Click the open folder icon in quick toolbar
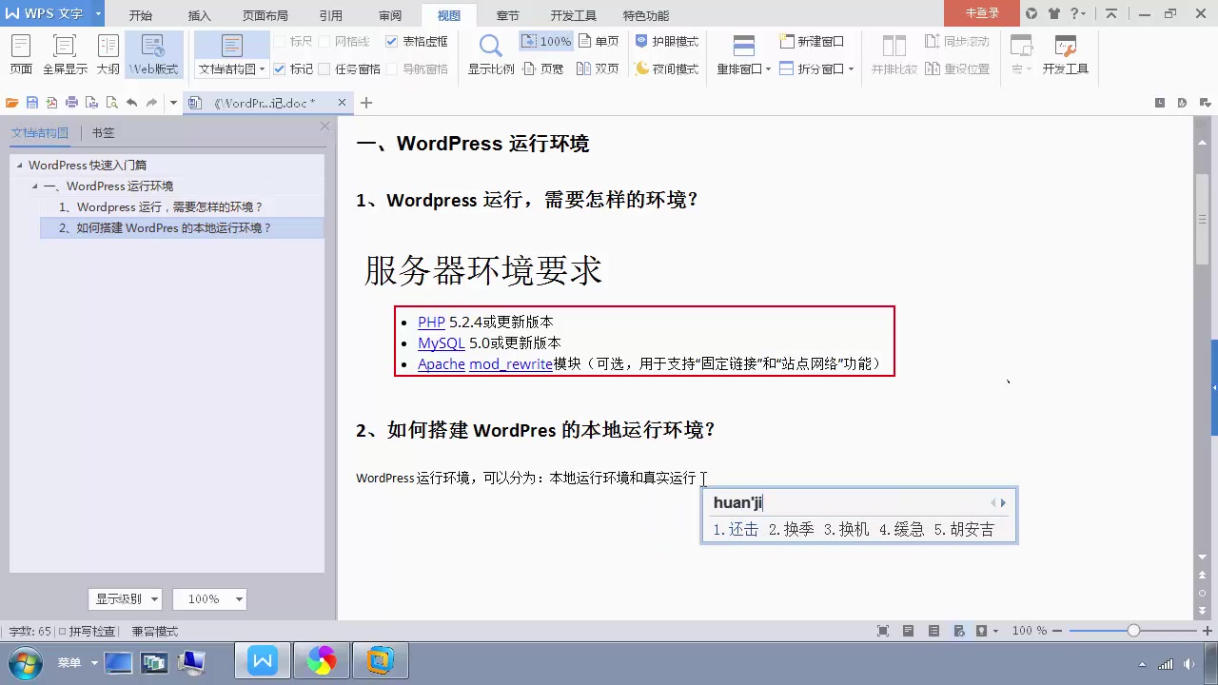Image resolution: width=1218 pixels, height=685 pixels. click(12, 103)
